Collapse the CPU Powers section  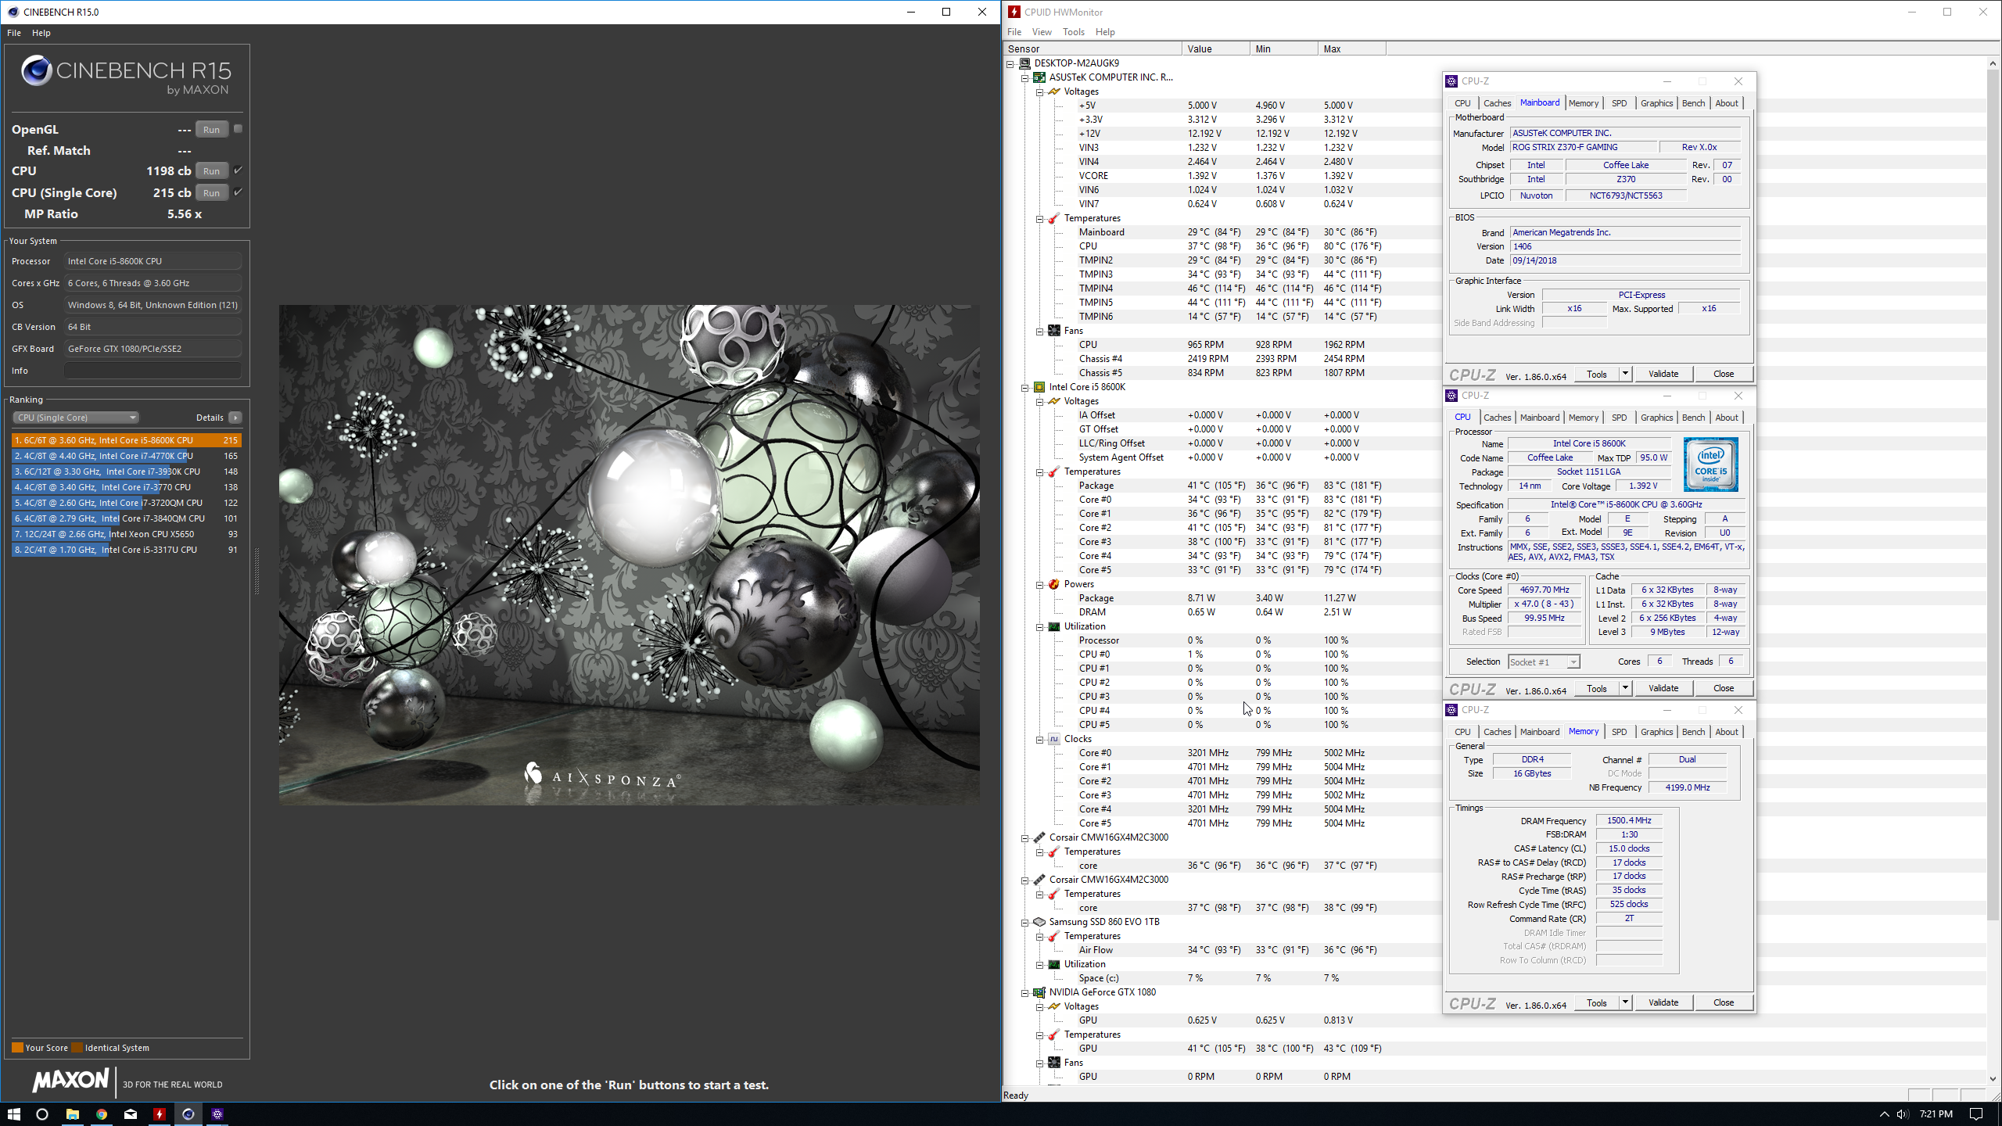pyautogui.click(x=1040, y=584)
